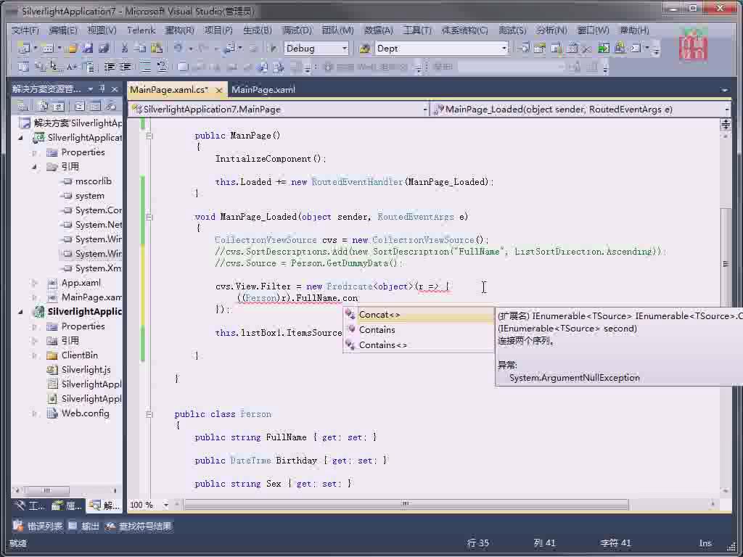
Task: Open the Debug configuration dropdown
Action: 345,49
